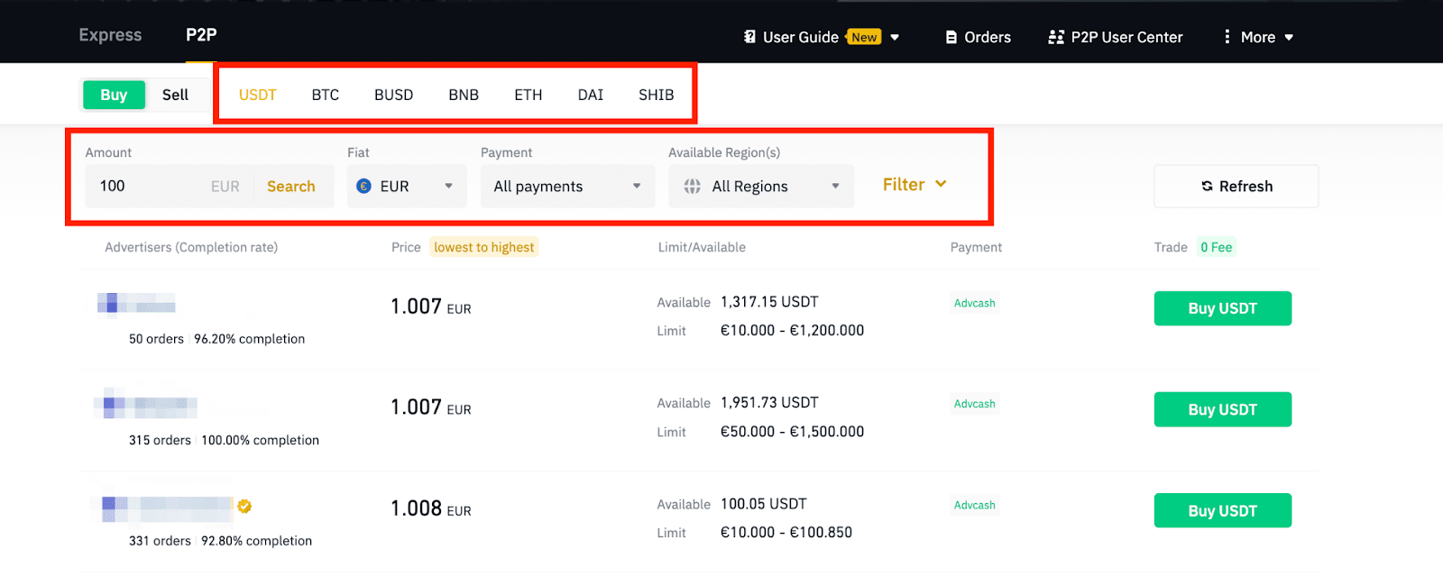
Task: Click the EUR euro coin icon
Action: tap(364, 187)
